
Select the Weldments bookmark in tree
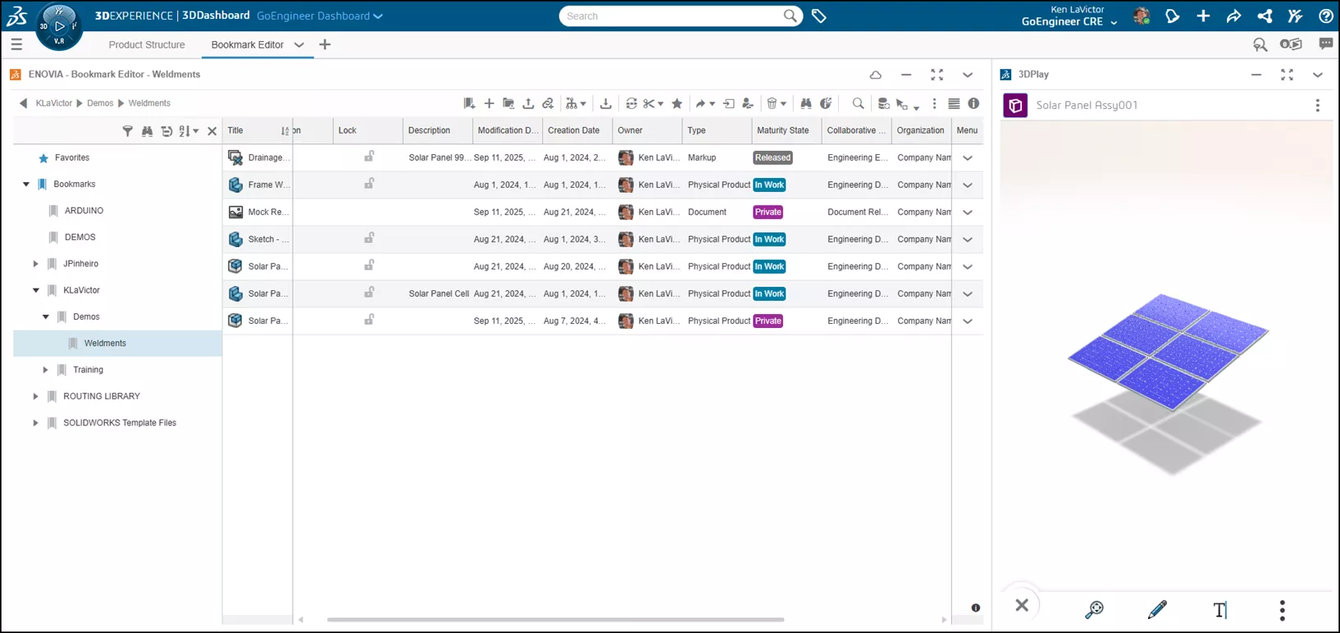point(117,344)
